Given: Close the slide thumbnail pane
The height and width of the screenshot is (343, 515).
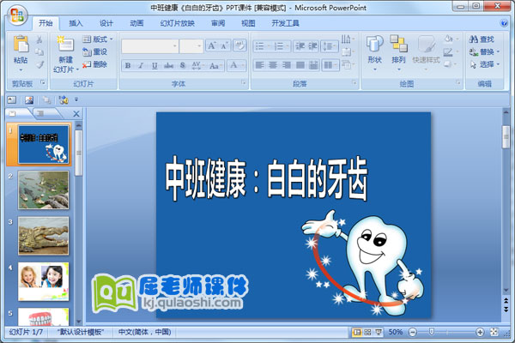Looking at the screenshot, I should (x=76, y=114).
